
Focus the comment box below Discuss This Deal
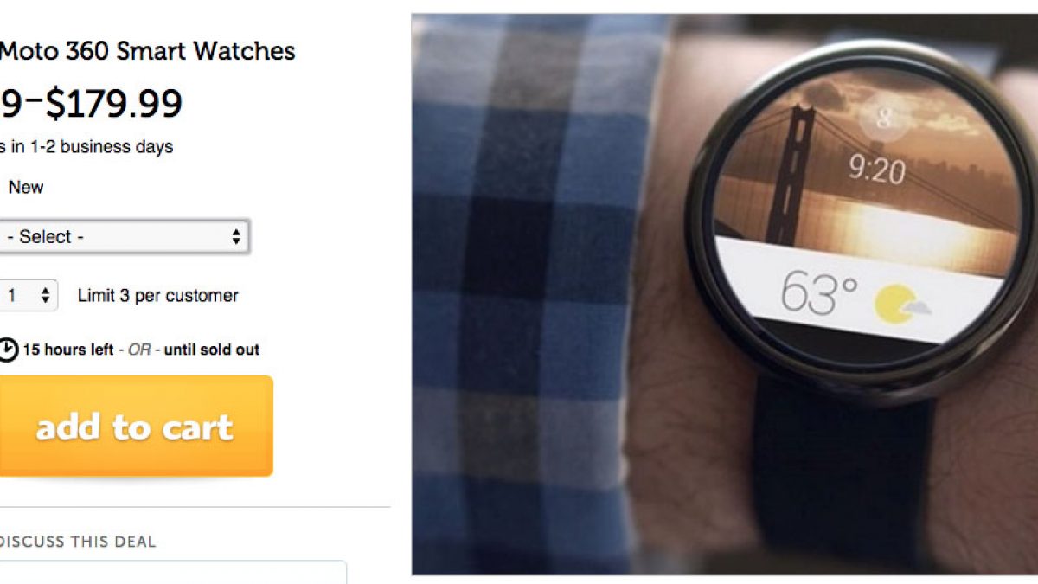click(x=173, y=572)
